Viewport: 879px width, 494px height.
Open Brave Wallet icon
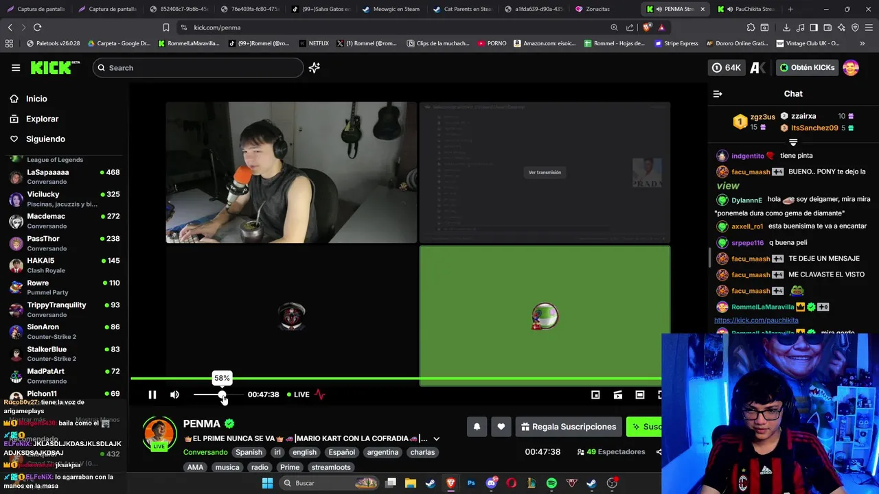[827, 27]
